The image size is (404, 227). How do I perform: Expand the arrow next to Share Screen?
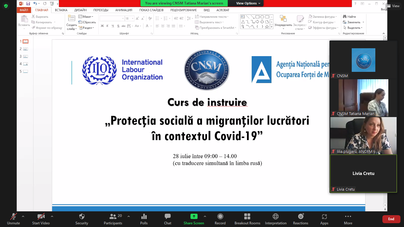pos(205,216)
